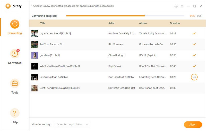
Task: Select the Put Your Records On row title
Action: [x=51, y=44]
